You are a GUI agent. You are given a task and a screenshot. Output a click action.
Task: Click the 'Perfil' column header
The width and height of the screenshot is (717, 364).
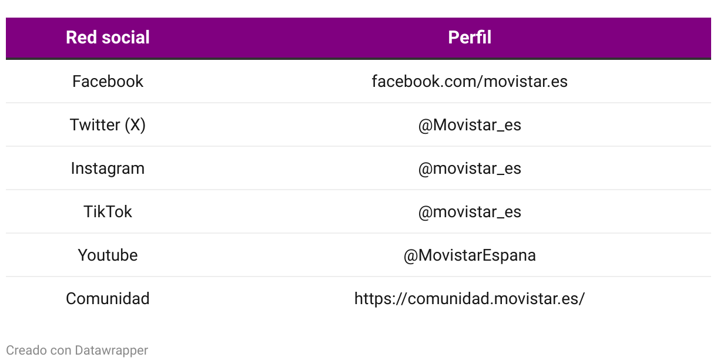tap(470, 38)
